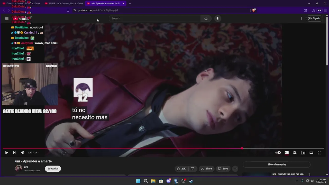Play the video with the play button
The height and width of the screenshot is (185, 329).
pyautogui.click(x=7, y=153)
